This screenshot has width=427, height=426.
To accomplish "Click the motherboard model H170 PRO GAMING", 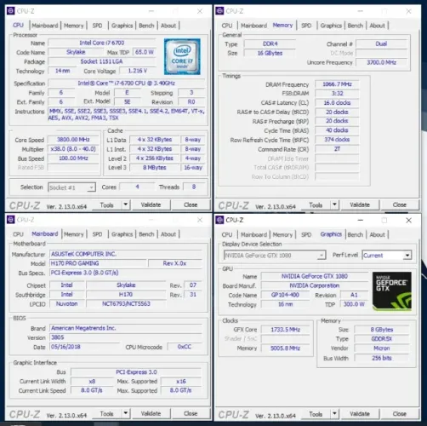I will click(x=99, y=263).
